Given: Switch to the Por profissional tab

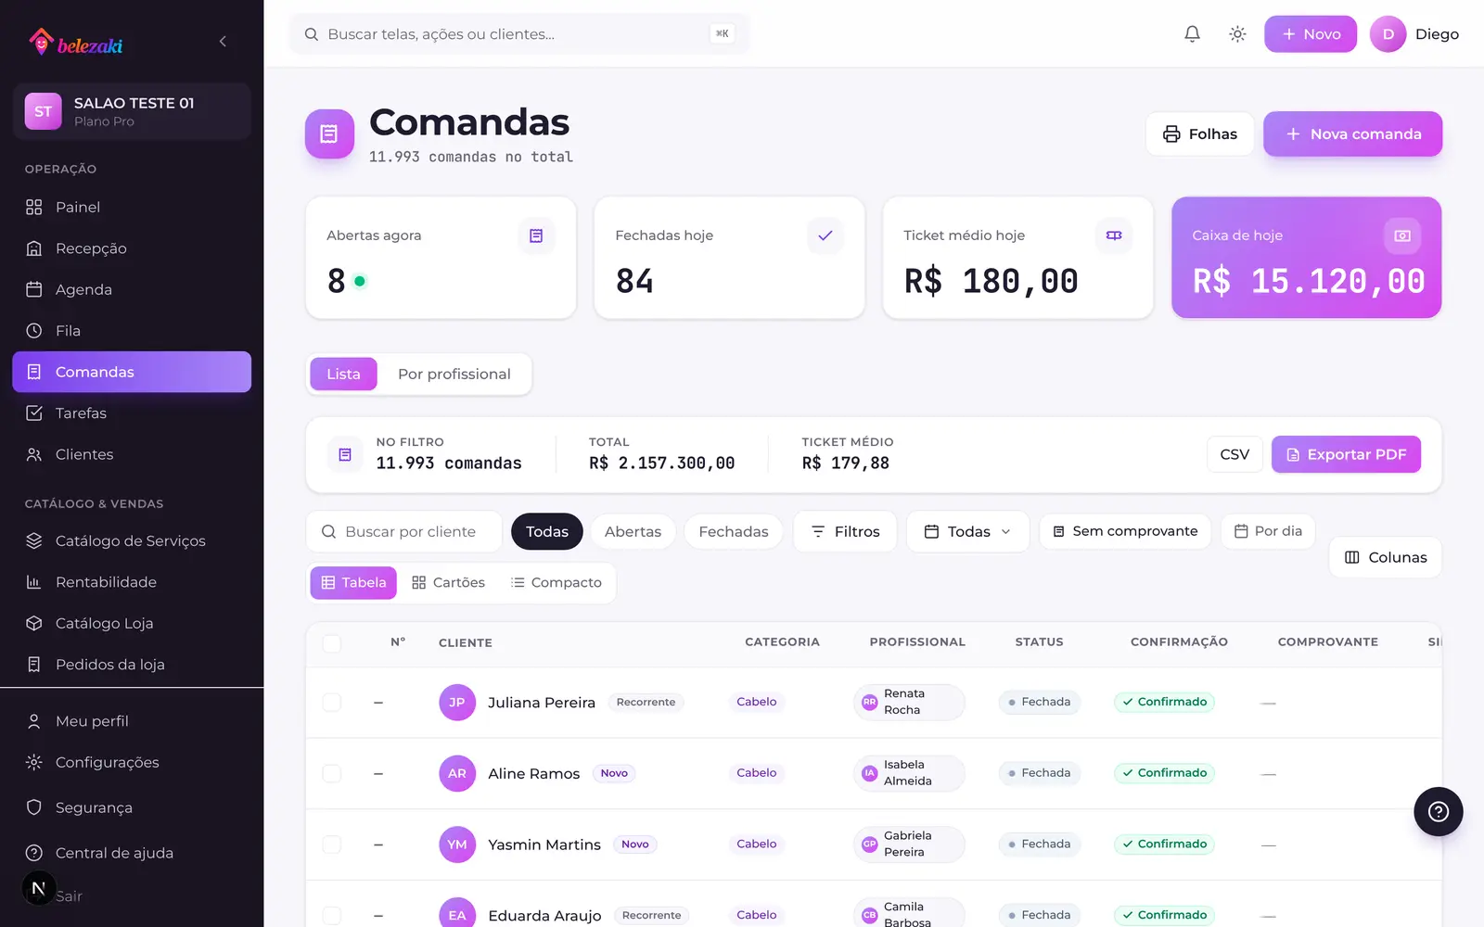Looking at the screenshot, I should (454, 374).
